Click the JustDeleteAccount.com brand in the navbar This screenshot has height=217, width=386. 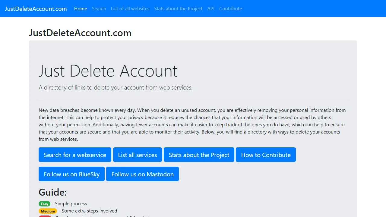(35, 9)
